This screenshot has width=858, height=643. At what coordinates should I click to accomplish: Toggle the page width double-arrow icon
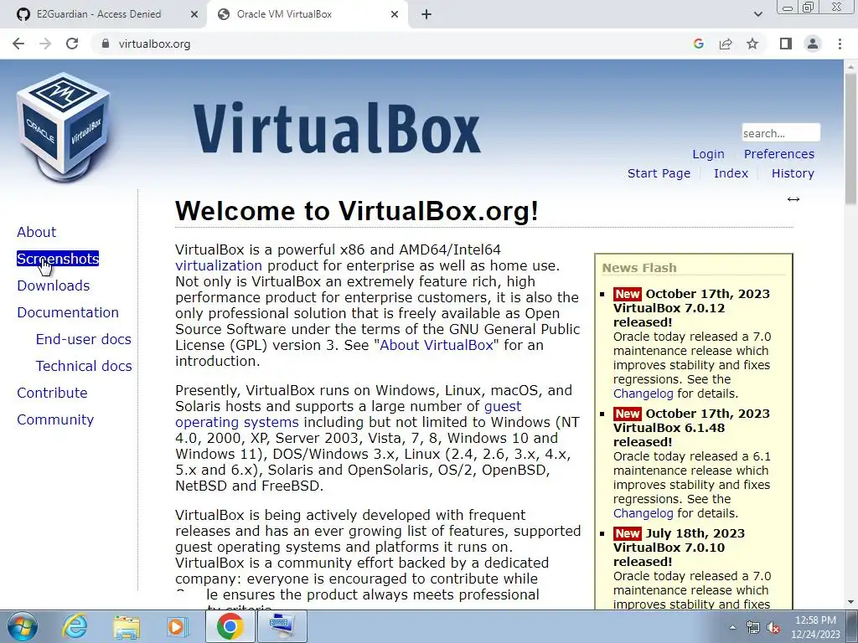pos(793,199)
